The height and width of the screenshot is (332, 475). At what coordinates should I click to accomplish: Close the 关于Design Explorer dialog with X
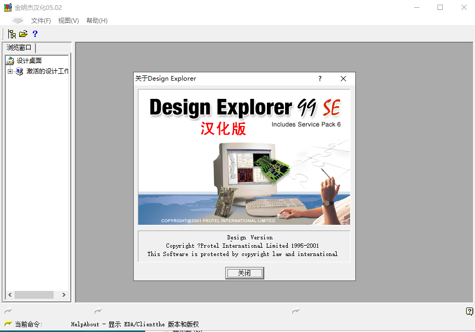(343, 79)
